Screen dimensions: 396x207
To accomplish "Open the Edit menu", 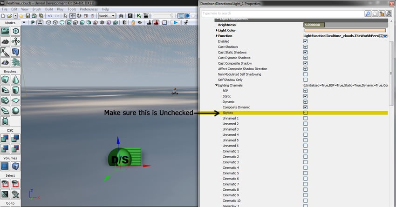I will 14,9.
